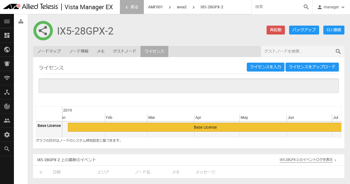Open the alarm bell icon in the sidebar
The height and width of the screenshot is (184, 350).
[7, 64]
